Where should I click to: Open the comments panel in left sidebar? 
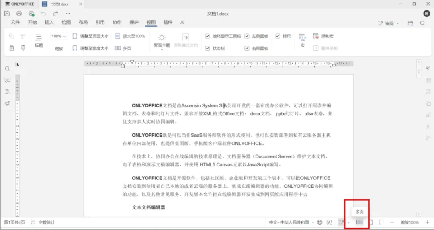(x=8, y=80)
